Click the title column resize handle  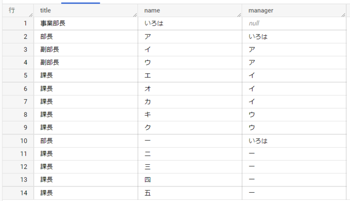(136, 15)
